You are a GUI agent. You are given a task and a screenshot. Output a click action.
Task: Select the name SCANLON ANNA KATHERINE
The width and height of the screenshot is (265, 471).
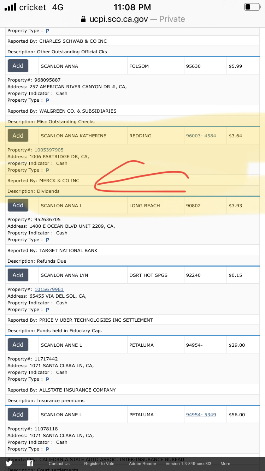click(73, 136)
